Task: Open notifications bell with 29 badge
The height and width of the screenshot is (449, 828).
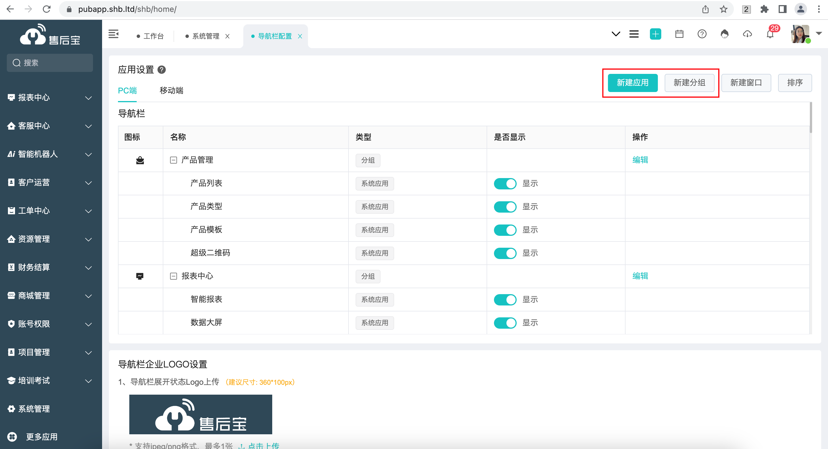Action: tap(770, 34)
